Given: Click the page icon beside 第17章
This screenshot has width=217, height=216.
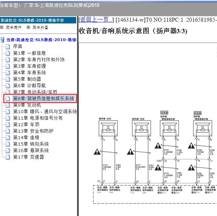Looking at the screenshot, I should pyautogui.click(x=8, y=157).
